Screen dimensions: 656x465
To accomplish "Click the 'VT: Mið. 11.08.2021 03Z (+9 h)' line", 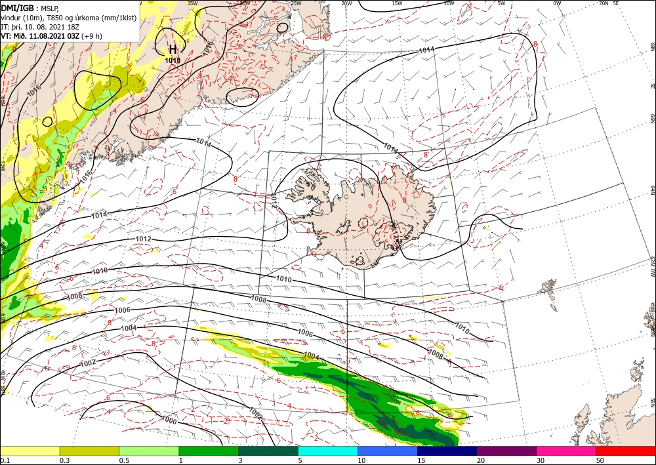I will point(51,36).
